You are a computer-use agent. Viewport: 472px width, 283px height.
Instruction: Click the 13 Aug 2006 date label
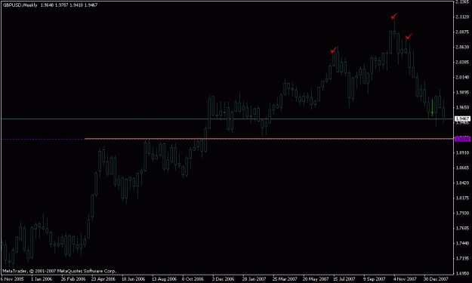[164, 279]
